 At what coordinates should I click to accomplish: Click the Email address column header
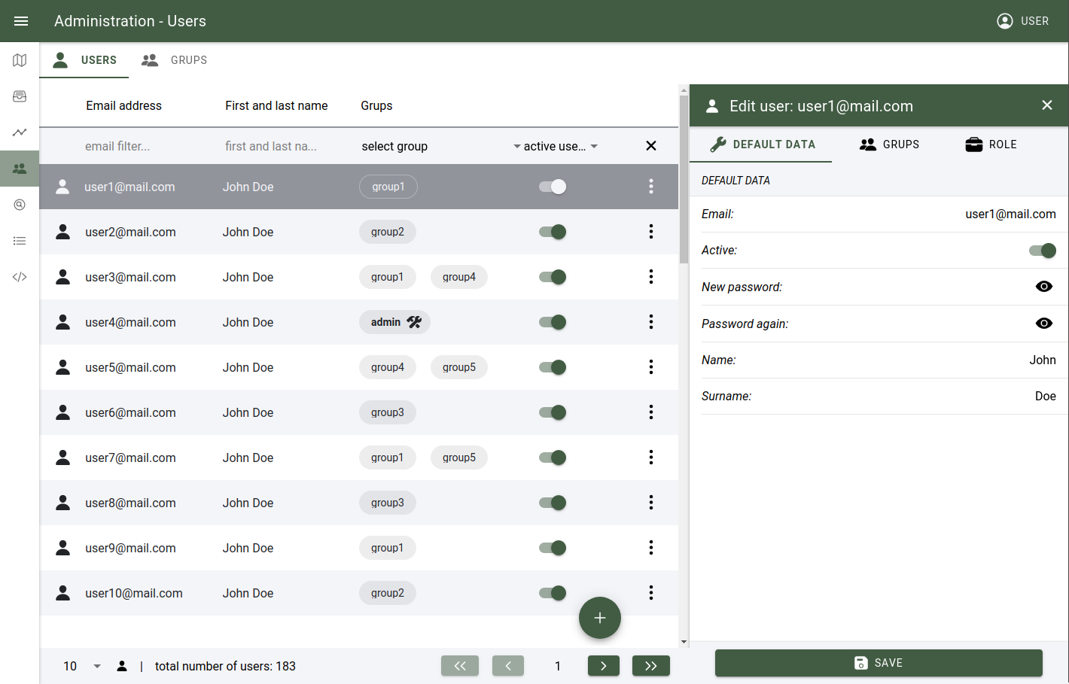[124, 105]
